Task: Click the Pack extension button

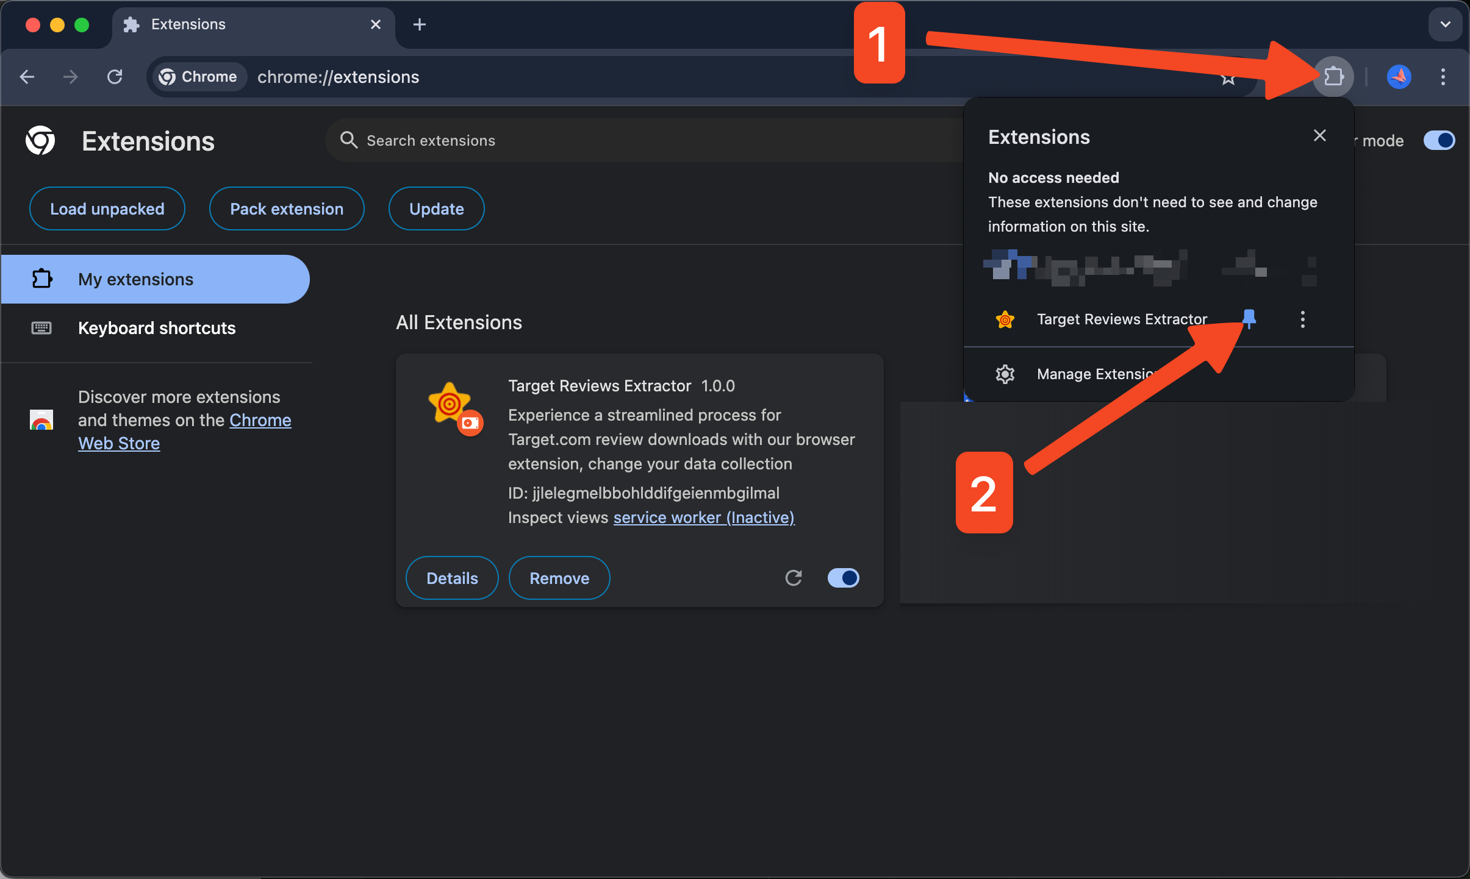Action: click(287, 208)
